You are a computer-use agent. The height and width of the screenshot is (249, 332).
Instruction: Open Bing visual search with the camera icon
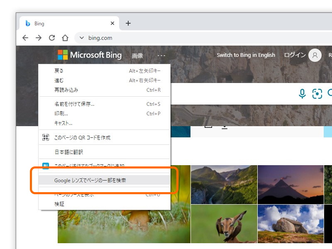(317, 93)
